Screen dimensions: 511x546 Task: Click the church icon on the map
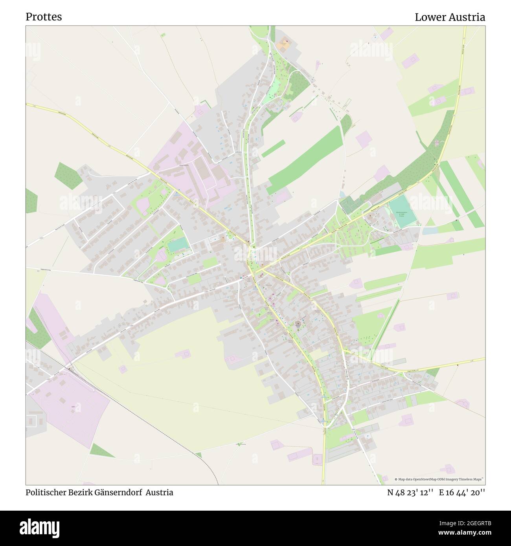pyautogui.click(x=298, y=324)
